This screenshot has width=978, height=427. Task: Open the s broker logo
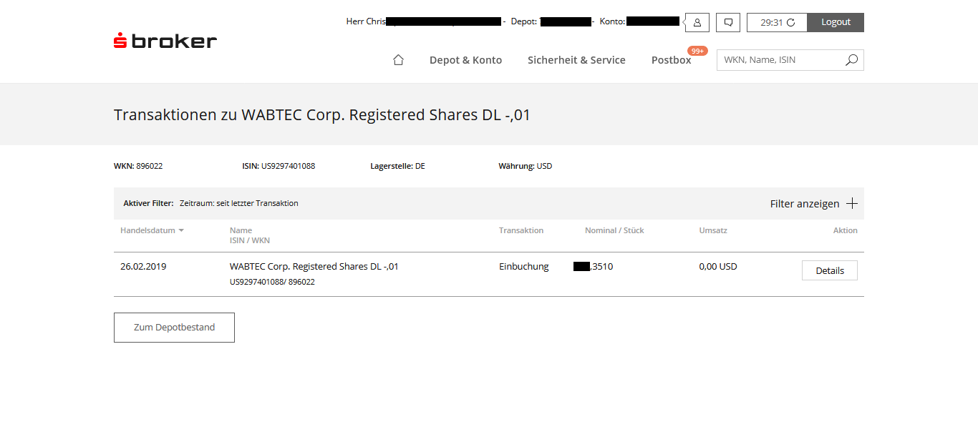tap(164, 40)
